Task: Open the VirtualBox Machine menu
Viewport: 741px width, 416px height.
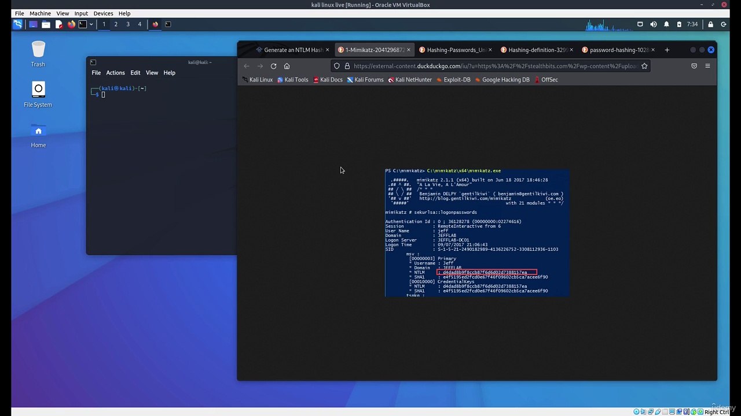Action: pyautogui.click(x=40, y=13)
